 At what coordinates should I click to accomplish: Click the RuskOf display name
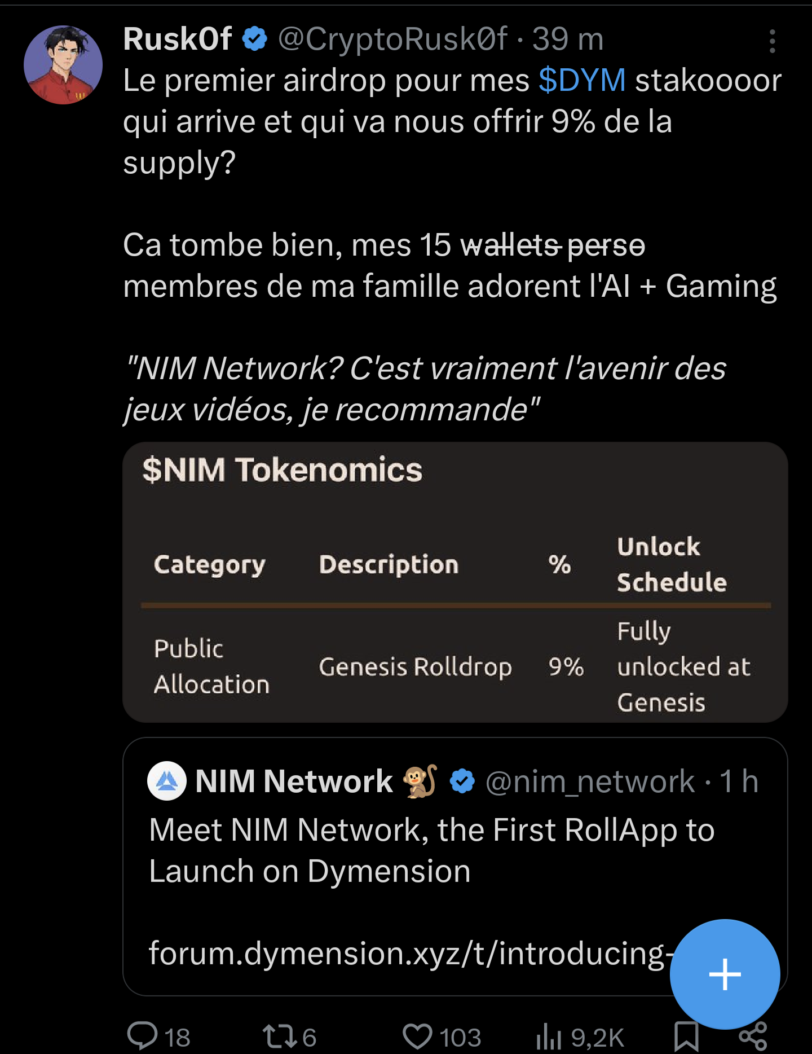pos(177,39)
